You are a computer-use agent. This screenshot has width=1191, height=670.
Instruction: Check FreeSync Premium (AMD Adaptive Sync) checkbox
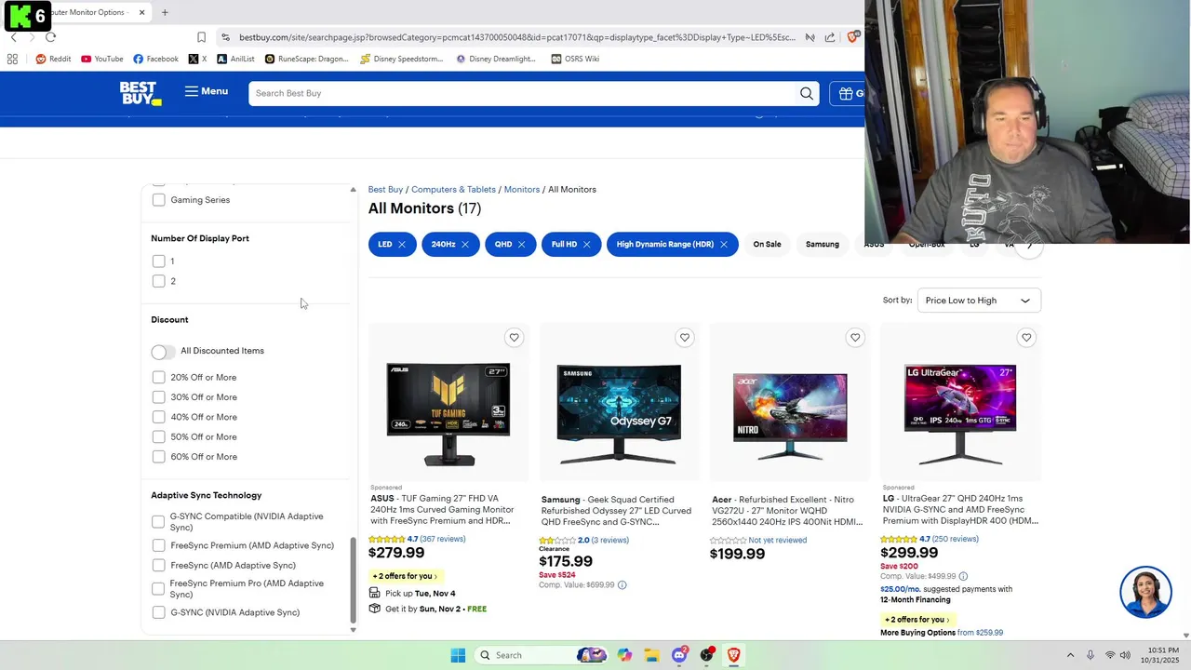click(x=158, y=545)
